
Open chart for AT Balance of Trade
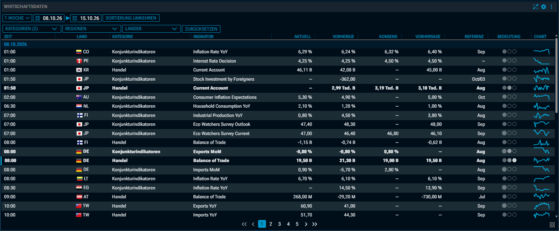click(x=542, y=197)
